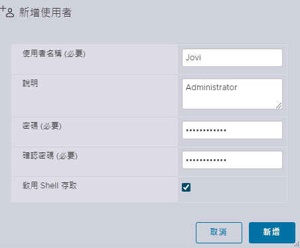Click the 新增使用者 dialog title

45,13
